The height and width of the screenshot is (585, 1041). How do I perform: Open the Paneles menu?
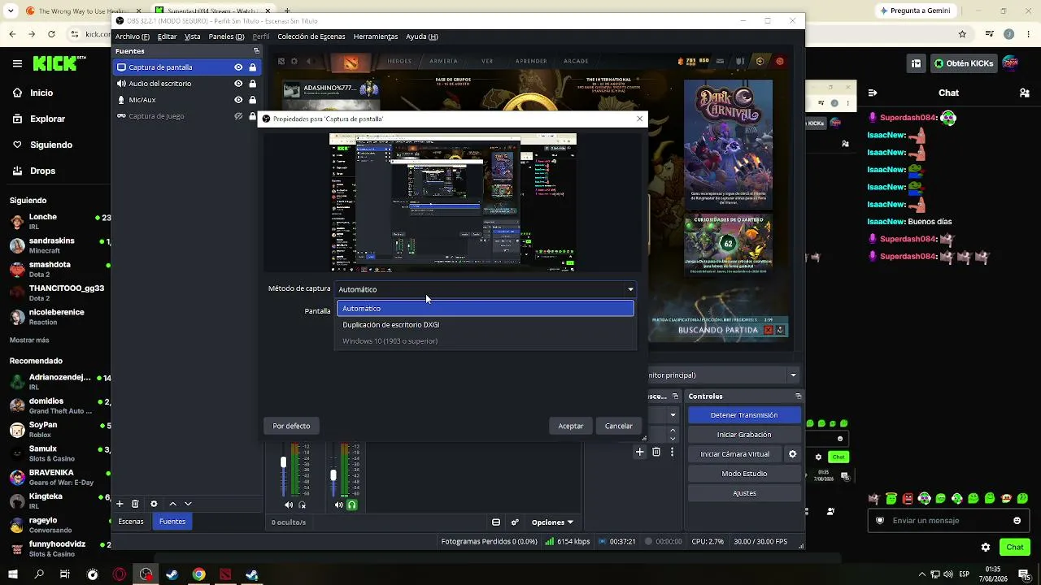click(226, 37)
